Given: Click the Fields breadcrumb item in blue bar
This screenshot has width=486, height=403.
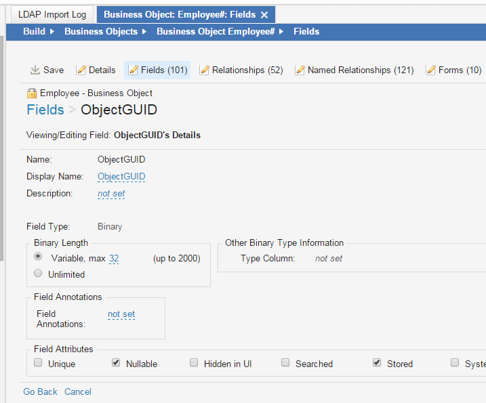Looking at the screenshot, I should [306, 32].
